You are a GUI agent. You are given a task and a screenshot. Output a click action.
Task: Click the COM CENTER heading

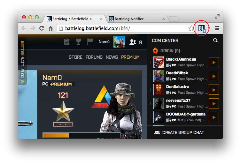coord(165,41)
